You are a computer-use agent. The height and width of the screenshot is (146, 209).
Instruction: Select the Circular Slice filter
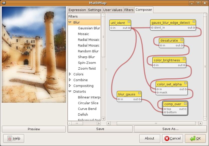point(88,103)
